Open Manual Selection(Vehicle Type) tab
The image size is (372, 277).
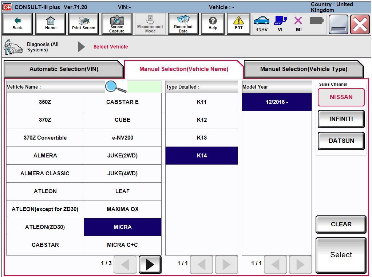point(304,69)
